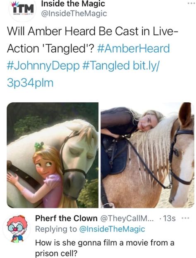Image resolution: width=196 pixels, height=258 pixels.
Task: Click the #AmberHeard hashtag
Action: click(134, 48)
